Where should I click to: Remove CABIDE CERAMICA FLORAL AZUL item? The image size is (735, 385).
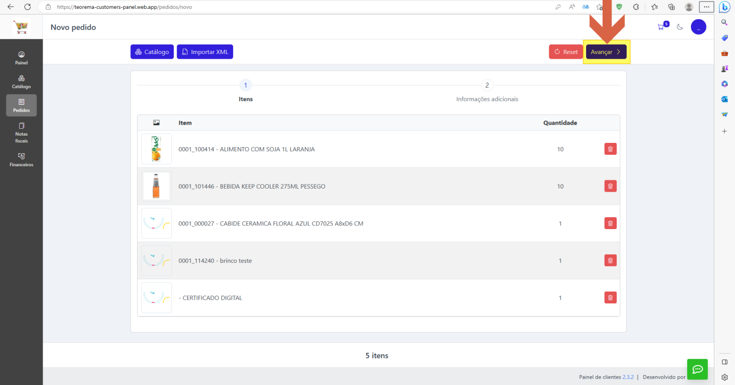tap(610, 223)
